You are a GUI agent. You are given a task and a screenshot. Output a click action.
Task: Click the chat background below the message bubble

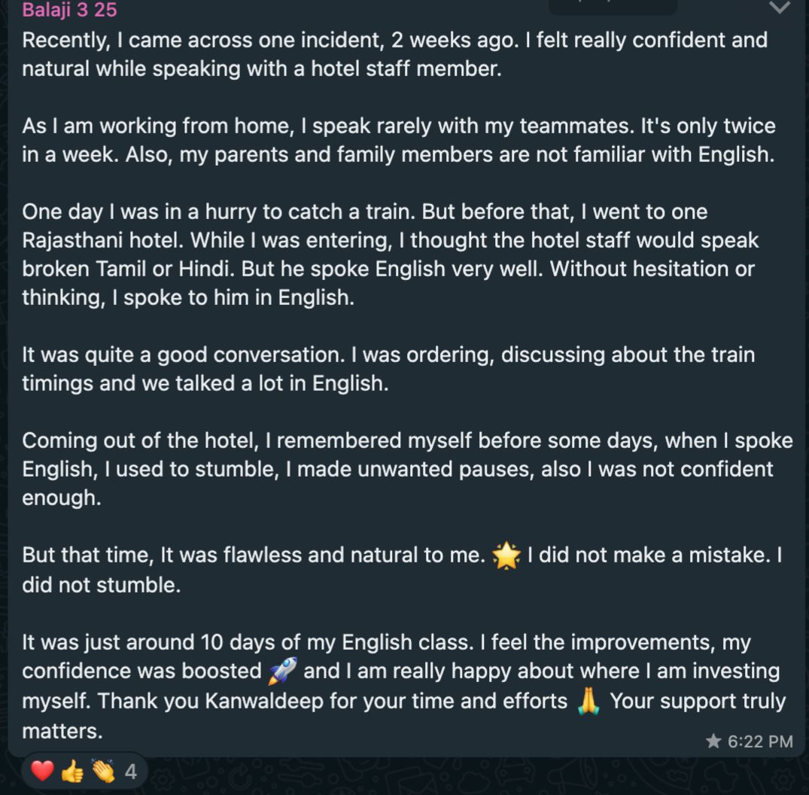pyautogui.click(x=464, y=777)
